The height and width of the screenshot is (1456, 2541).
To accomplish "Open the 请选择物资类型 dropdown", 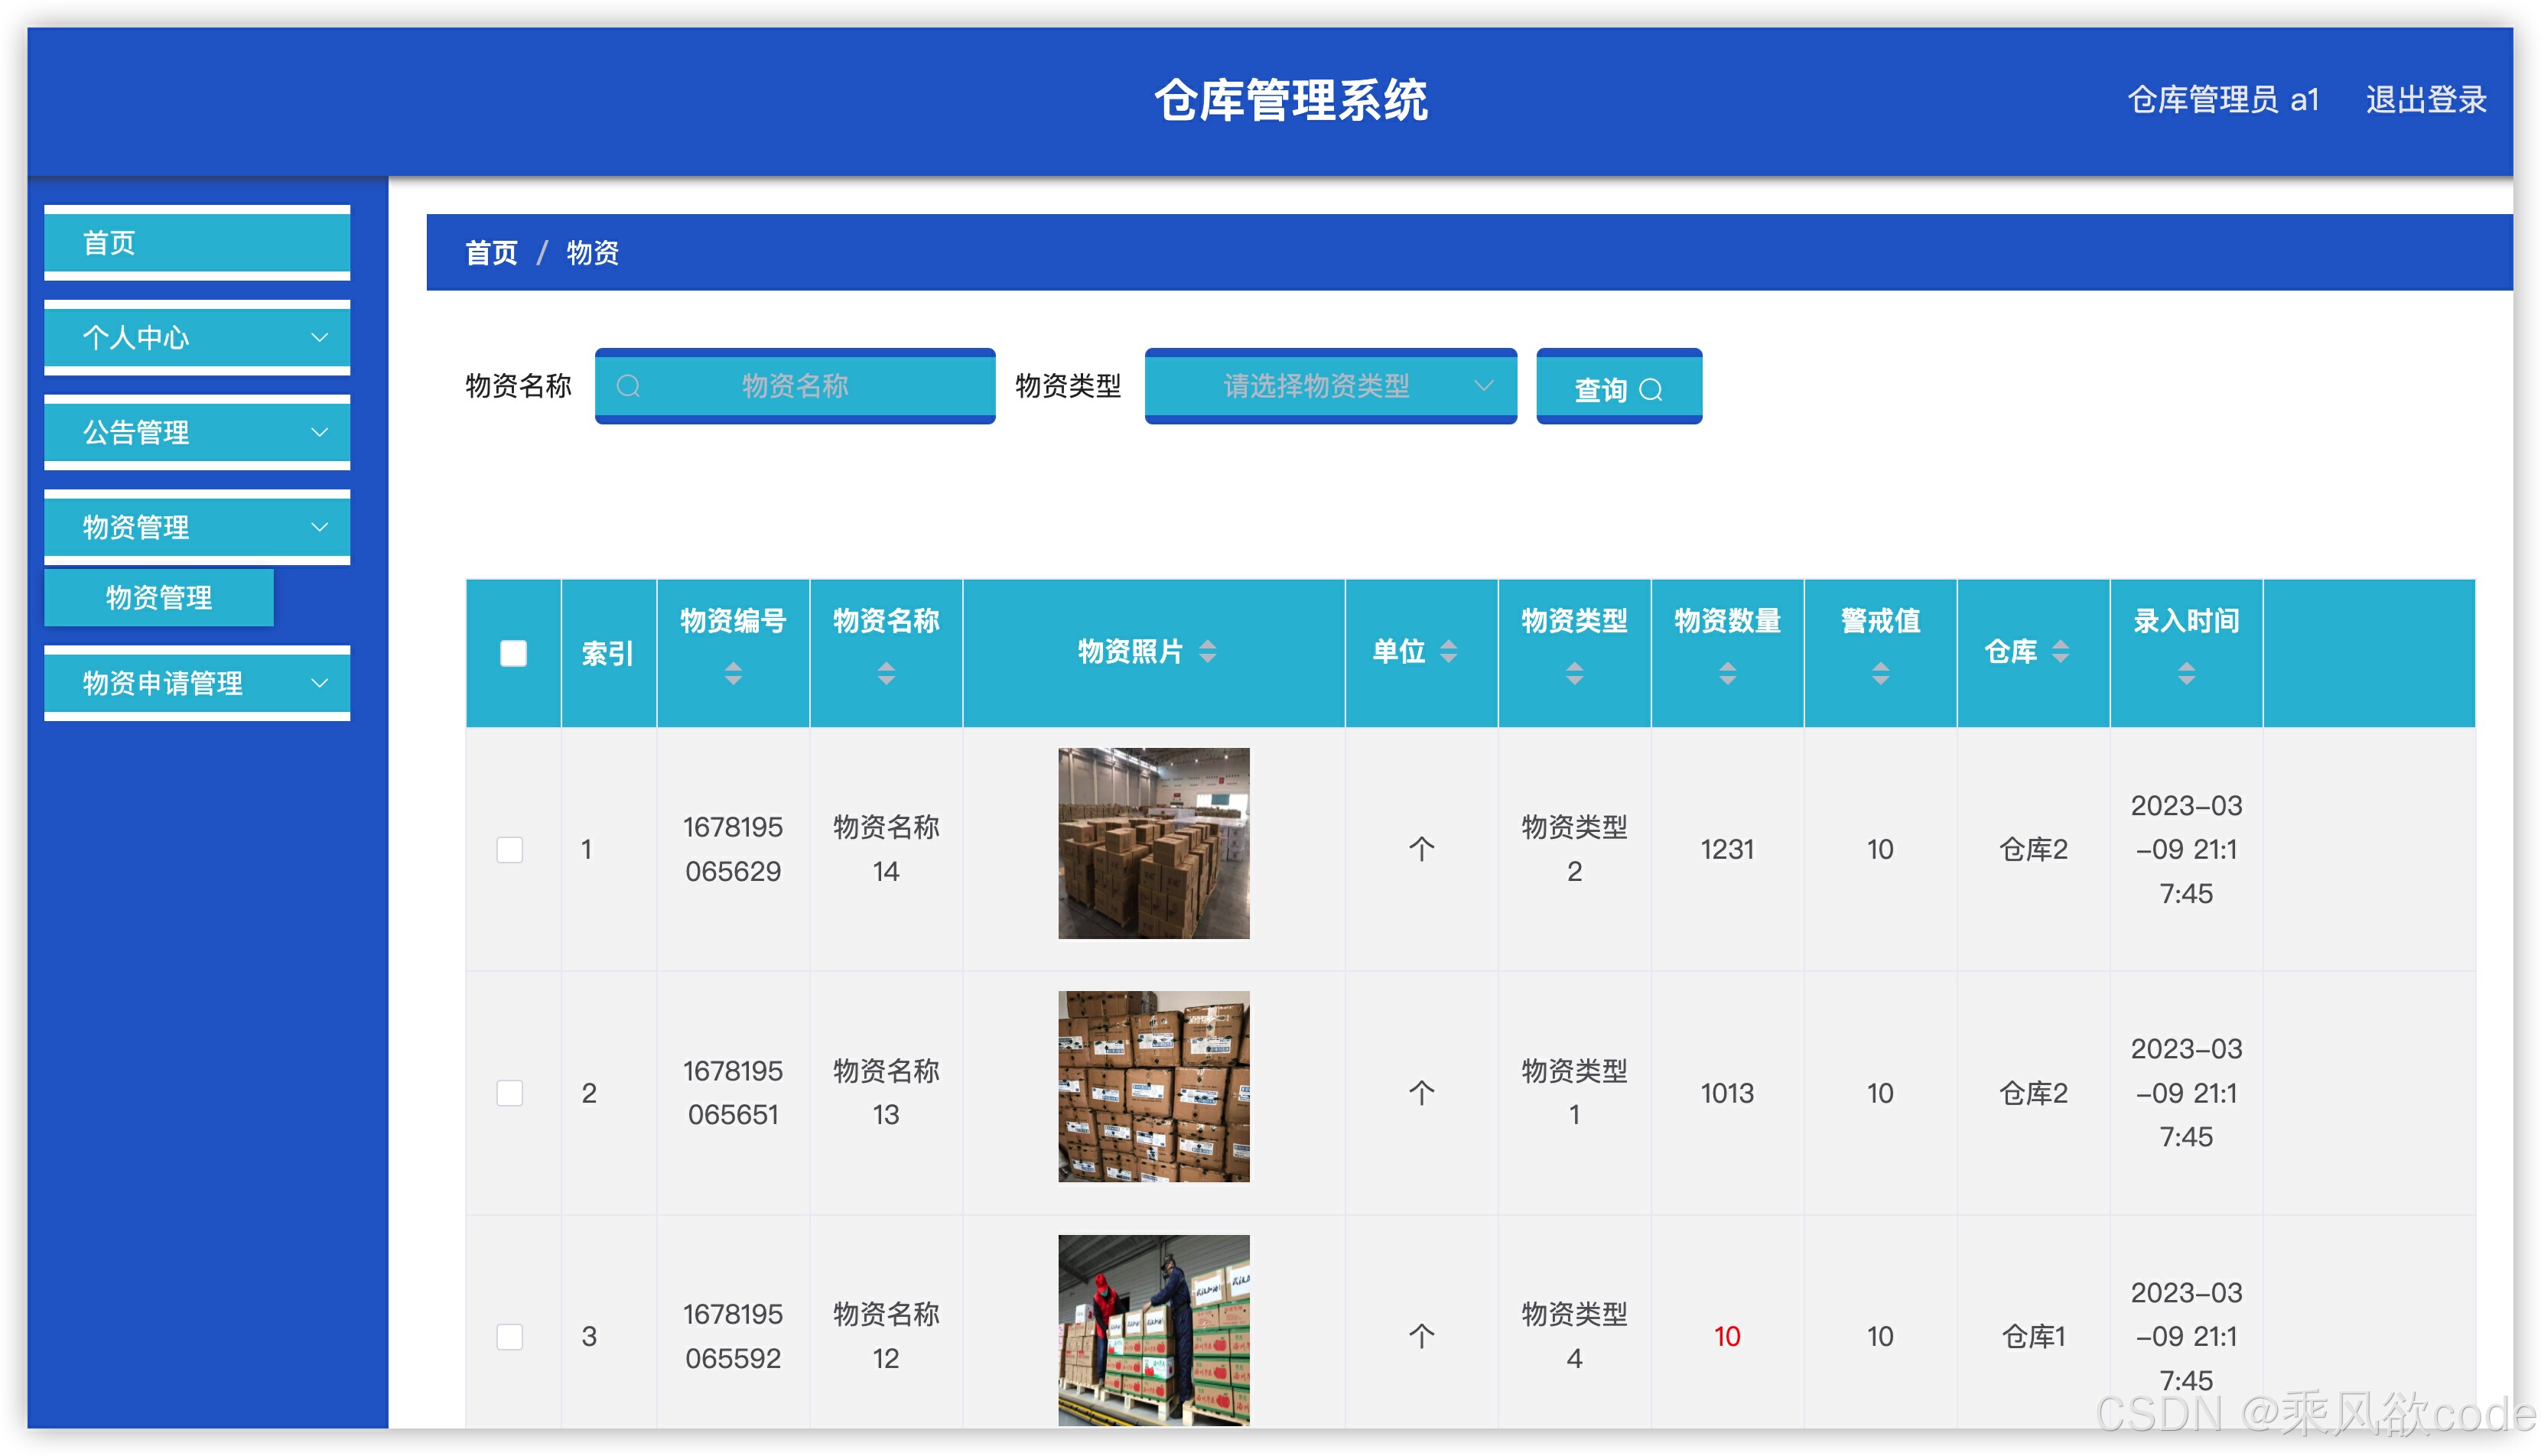I will pyautogui.click(x=1330, y=386).
